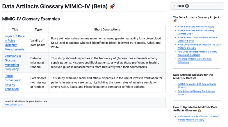
Task: Open Data Artifacts Glossary Initial Categories link
Action: (195, 60)
